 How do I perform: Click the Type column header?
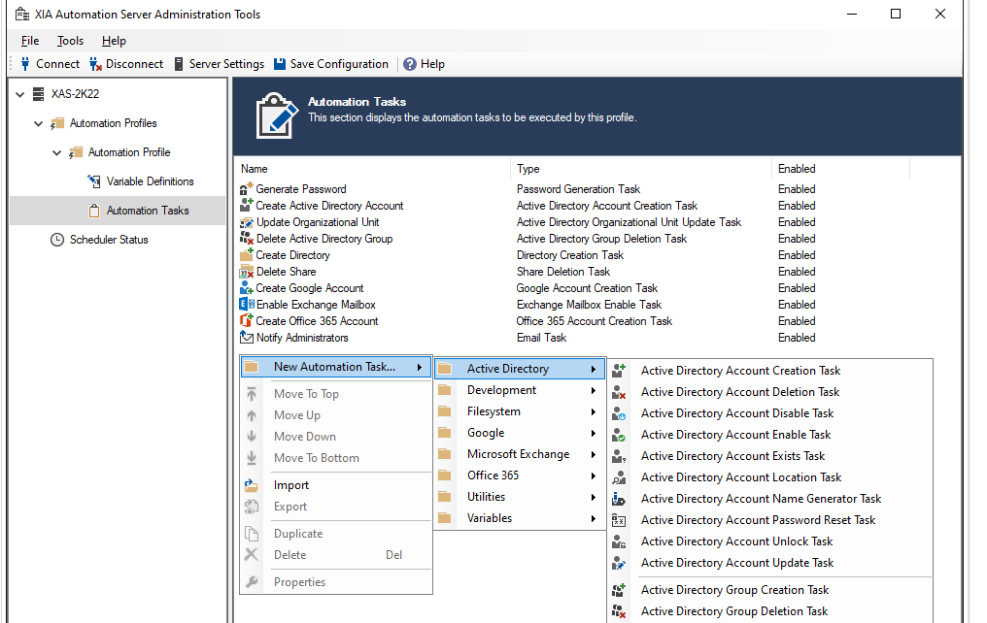click(641, 169)
